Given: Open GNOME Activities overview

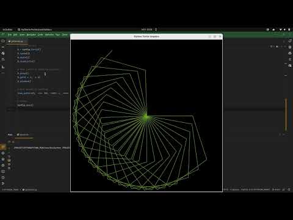Looking at the screenshot, I should pyautogui.click(x=7, y=29).
